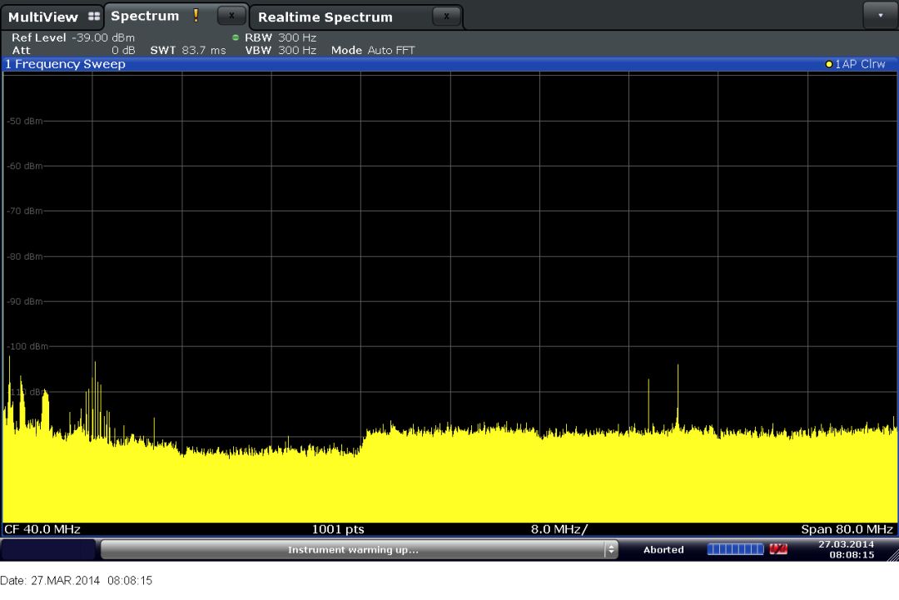Click the status message up/down stepper arrows
Image resolution: width=899 pixels, height=600 pixels.
pyautogui.click(x=611, y=549)
